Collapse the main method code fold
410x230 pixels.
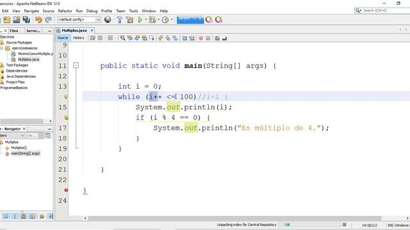point(76,65)
